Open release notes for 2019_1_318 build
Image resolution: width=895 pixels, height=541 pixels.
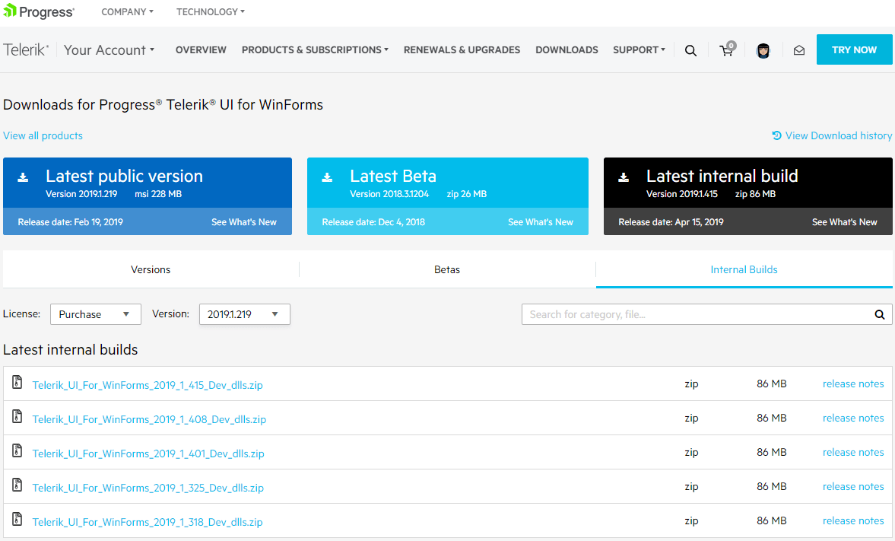pyautogui.click(x=852, y=521)
